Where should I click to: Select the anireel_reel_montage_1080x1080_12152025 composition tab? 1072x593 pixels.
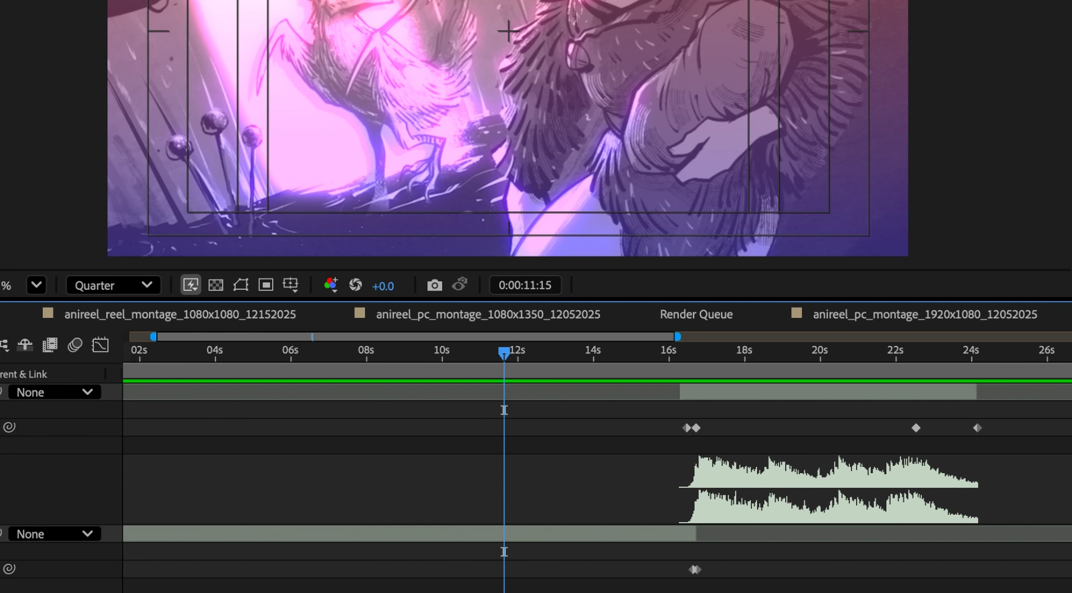click(x=180, y=314)
